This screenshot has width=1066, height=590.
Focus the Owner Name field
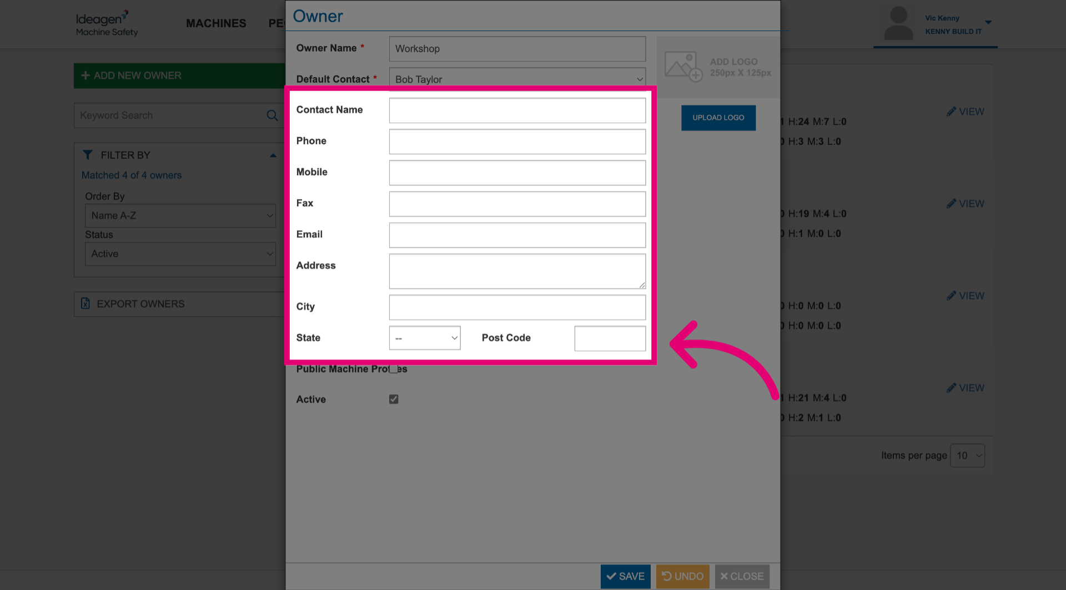tap(517, 49)
